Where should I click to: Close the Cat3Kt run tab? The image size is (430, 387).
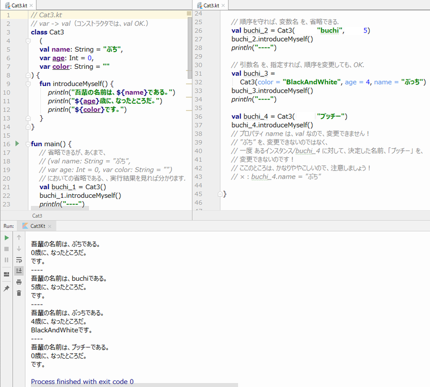tap(50, 226)
